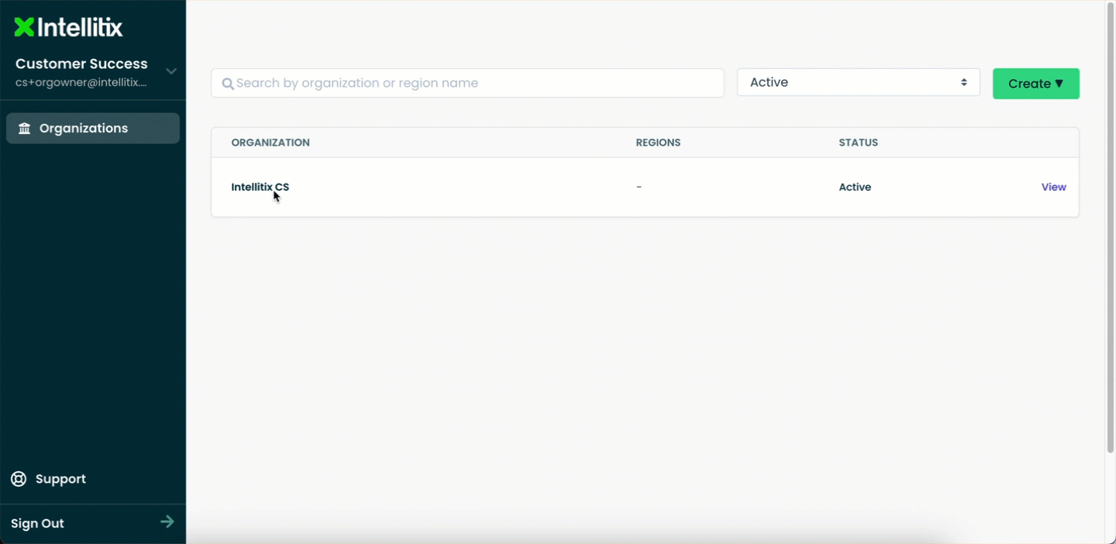Open the Create dropdown button
The width and height of the screenshot is (1116, 544).
point(1035,84)
